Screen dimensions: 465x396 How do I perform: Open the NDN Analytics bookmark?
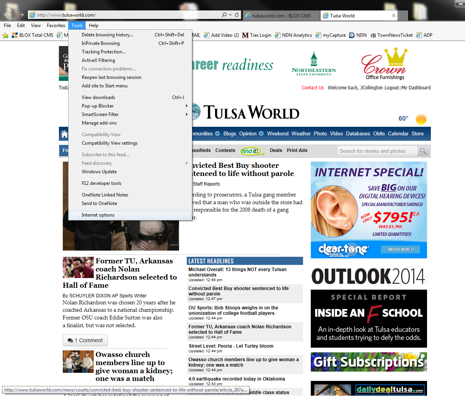pyautogui.click(x=293, y=35)
